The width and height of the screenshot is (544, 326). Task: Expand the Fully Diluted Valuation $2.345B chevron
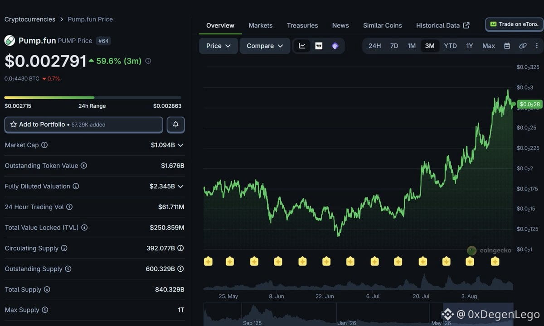[x=180, y=187]
